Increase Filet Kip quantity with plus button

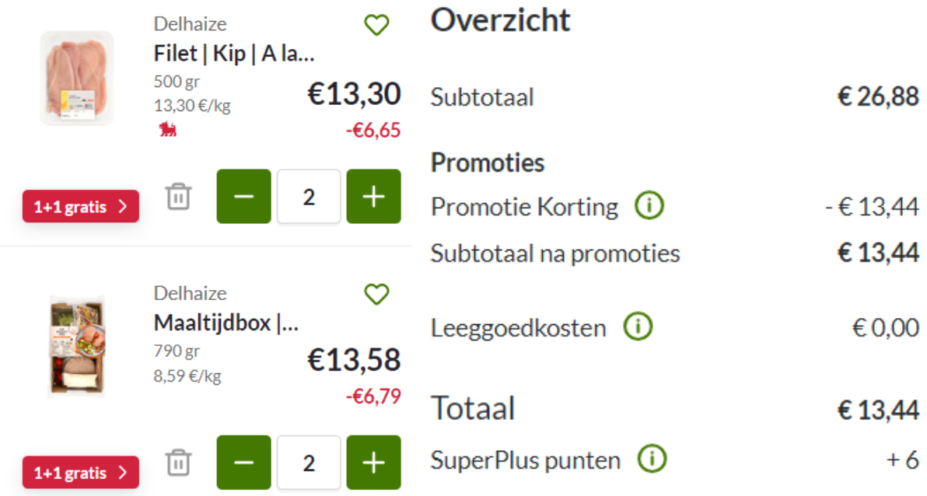[373, 196]
